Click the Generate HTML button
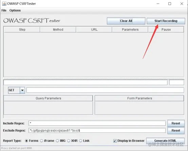 165,141
